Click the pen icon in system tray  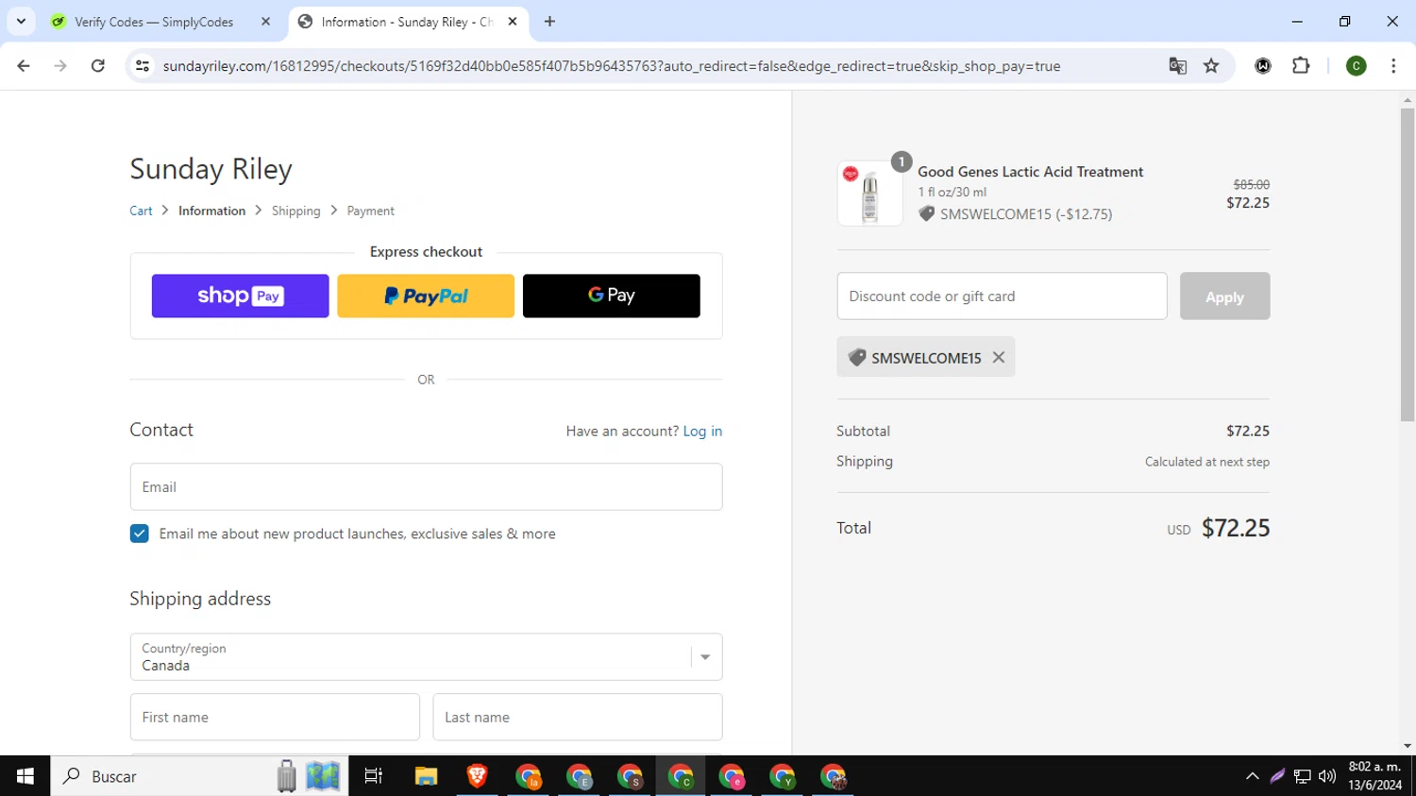(1277, 776)
